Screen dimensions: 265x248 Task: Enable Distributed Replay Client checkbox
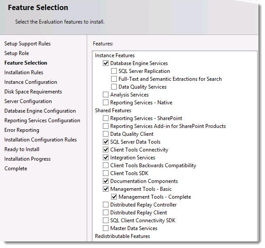[x=105, y=213]
